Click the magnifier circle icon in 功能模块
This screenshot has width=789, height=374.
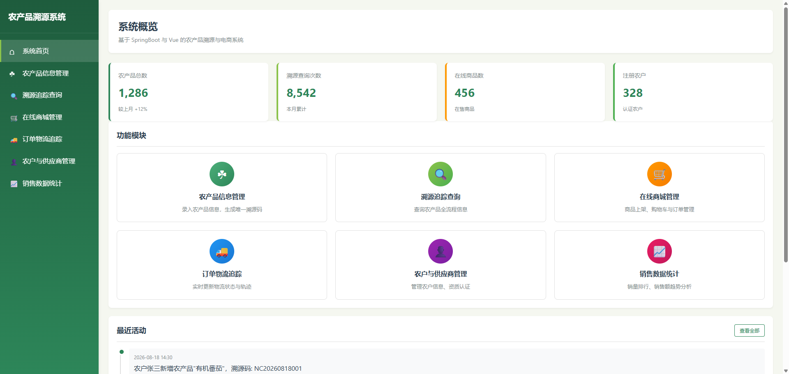(x=441, y=174)
